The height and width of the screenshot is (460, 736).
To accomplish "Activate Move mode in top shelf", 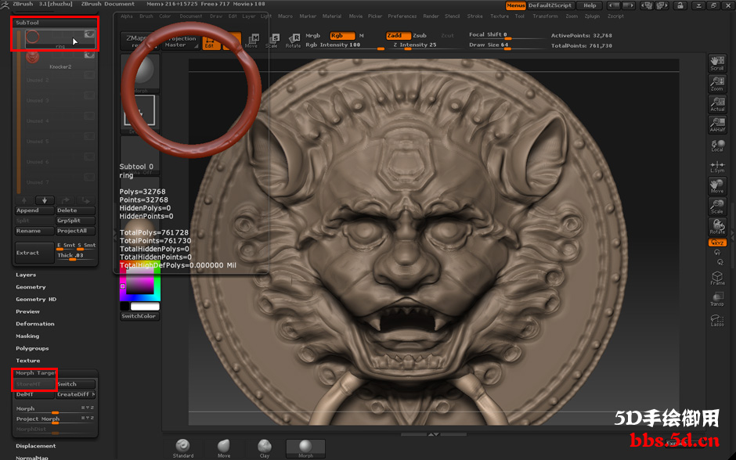I will pos(251,41).
